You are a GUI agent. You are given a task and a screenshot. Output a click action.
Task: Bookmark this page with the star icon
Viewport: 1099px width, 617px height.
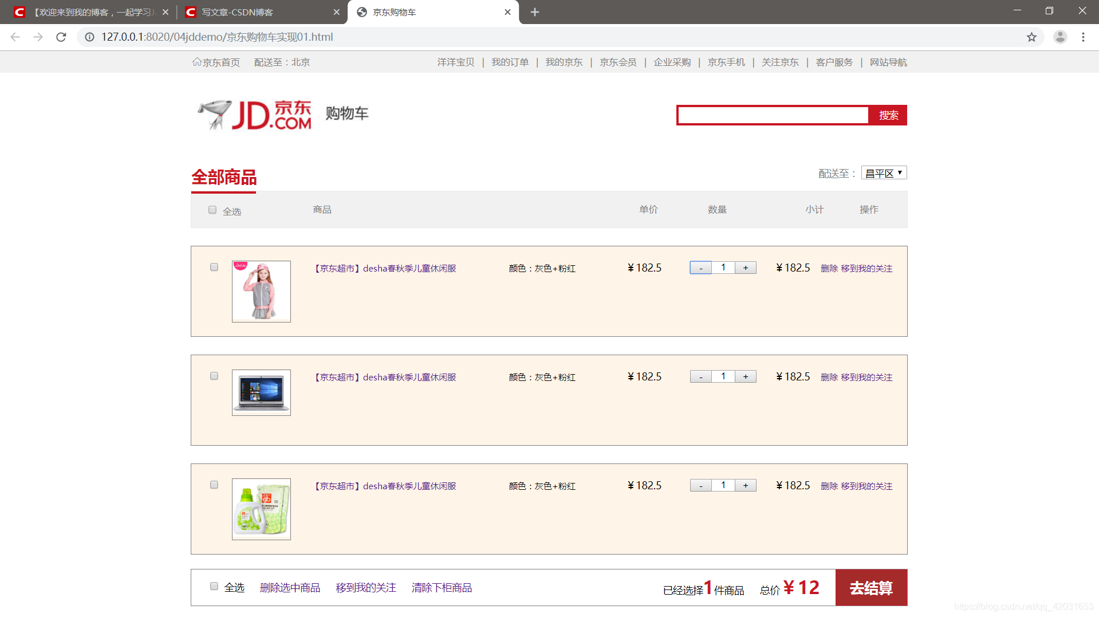tap(1031, 37)
